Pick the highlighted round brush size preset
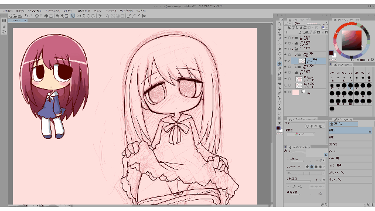This screenshot has width=375, height=211. 350,86
